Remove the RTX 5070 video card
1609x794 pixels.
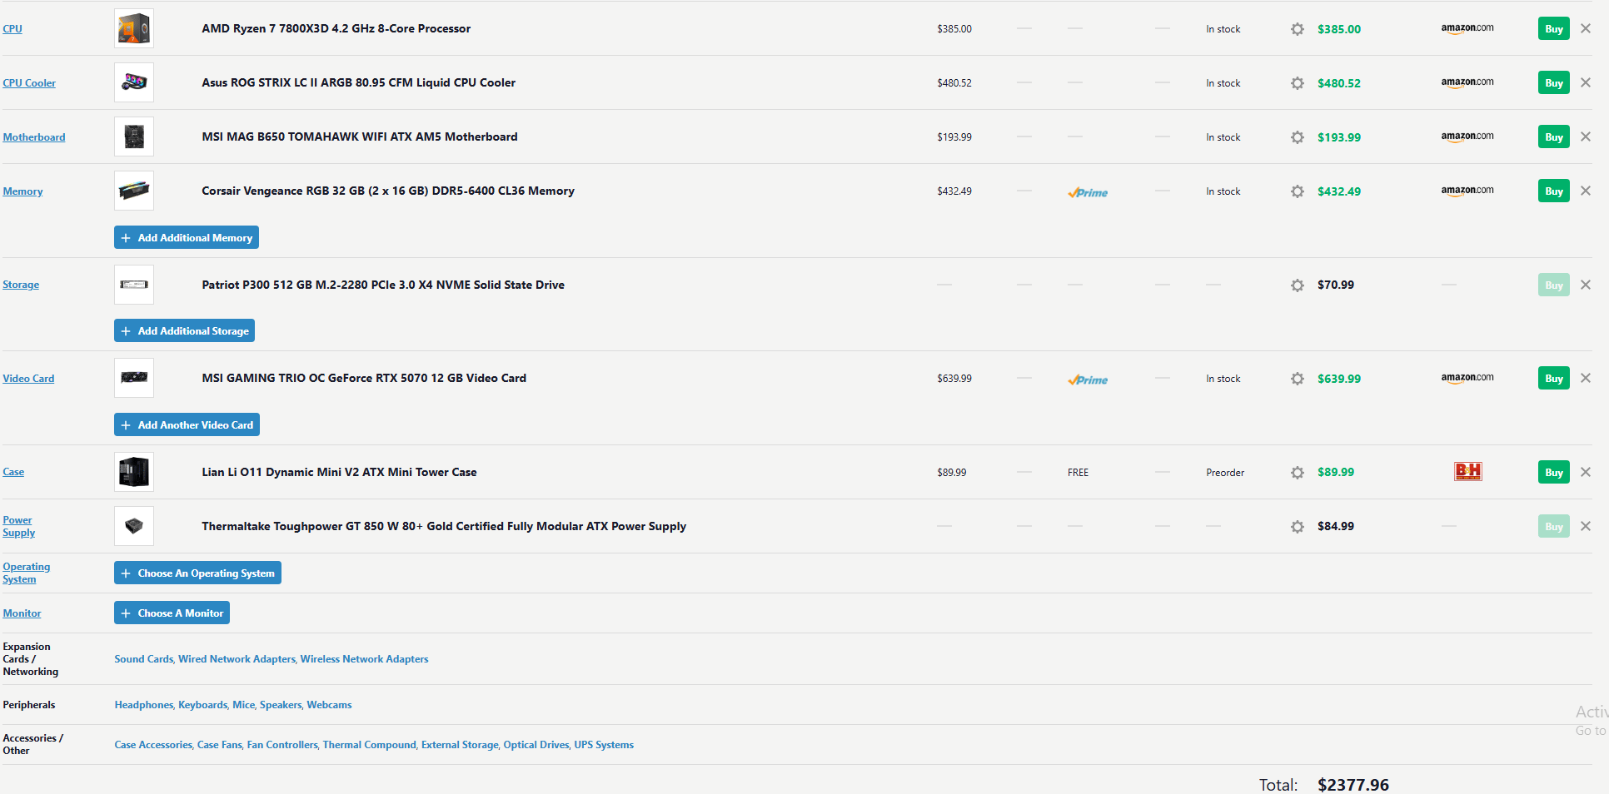pyautogui.click(x=1586, y=378)
